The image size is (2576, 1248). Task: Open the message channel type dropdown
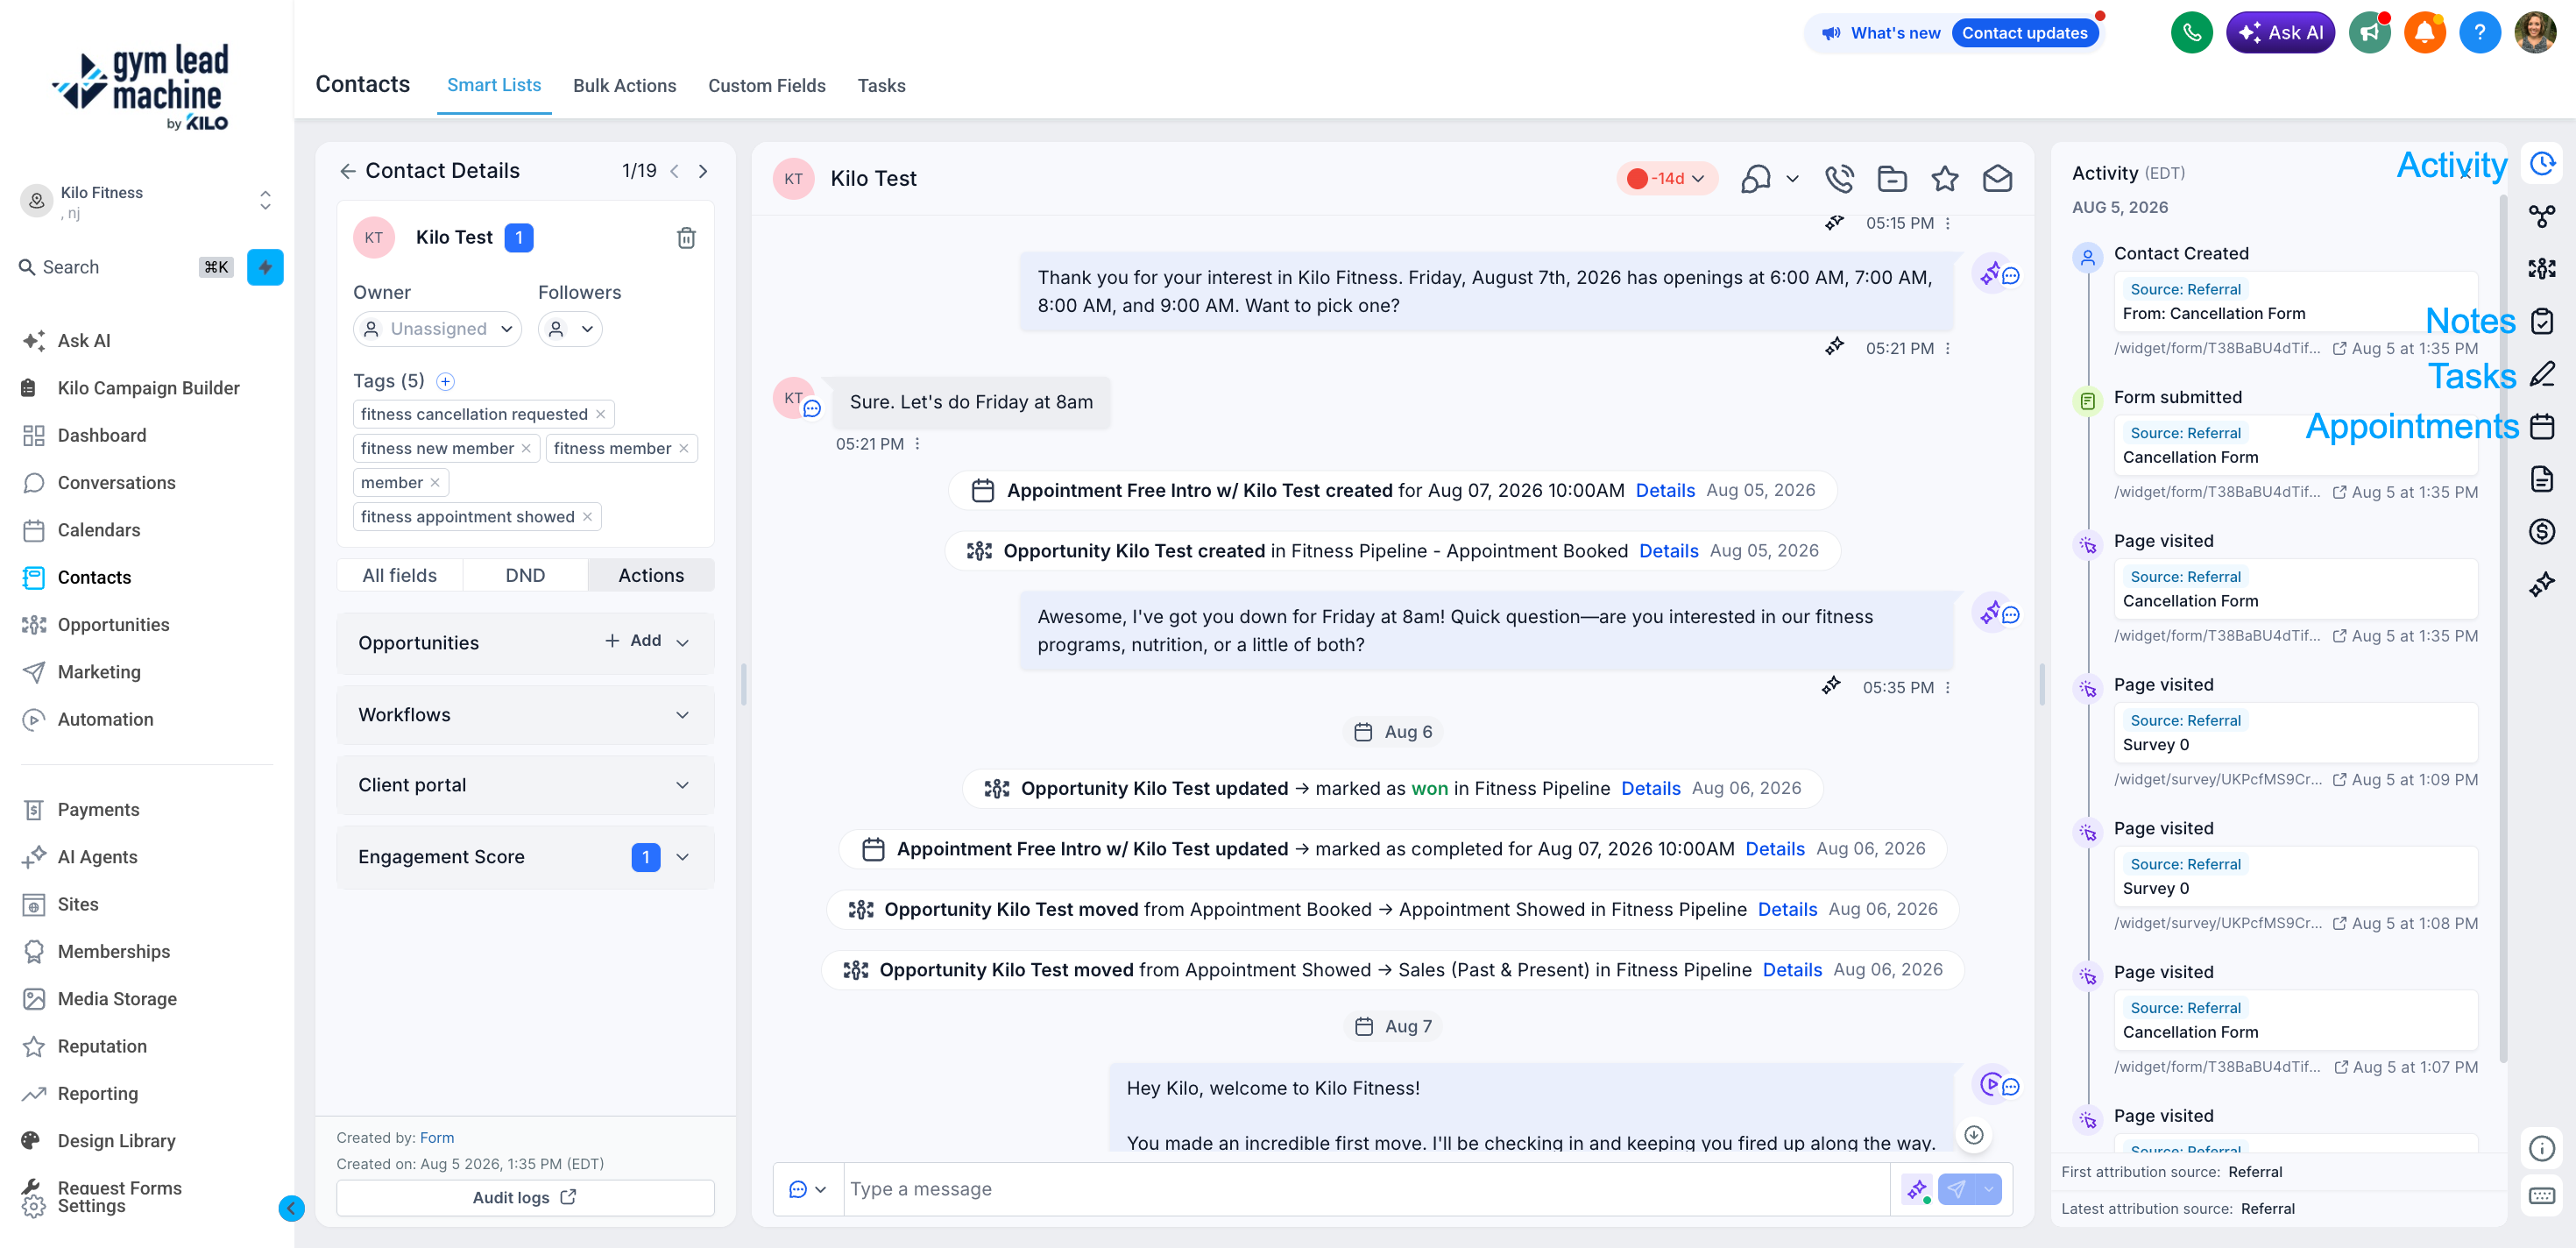(808, 1189)
